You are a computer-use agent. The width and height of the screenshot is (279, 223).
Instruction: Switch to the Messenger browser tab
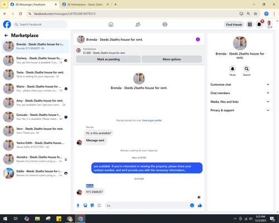pyautogui.click(x=33, y=4)
